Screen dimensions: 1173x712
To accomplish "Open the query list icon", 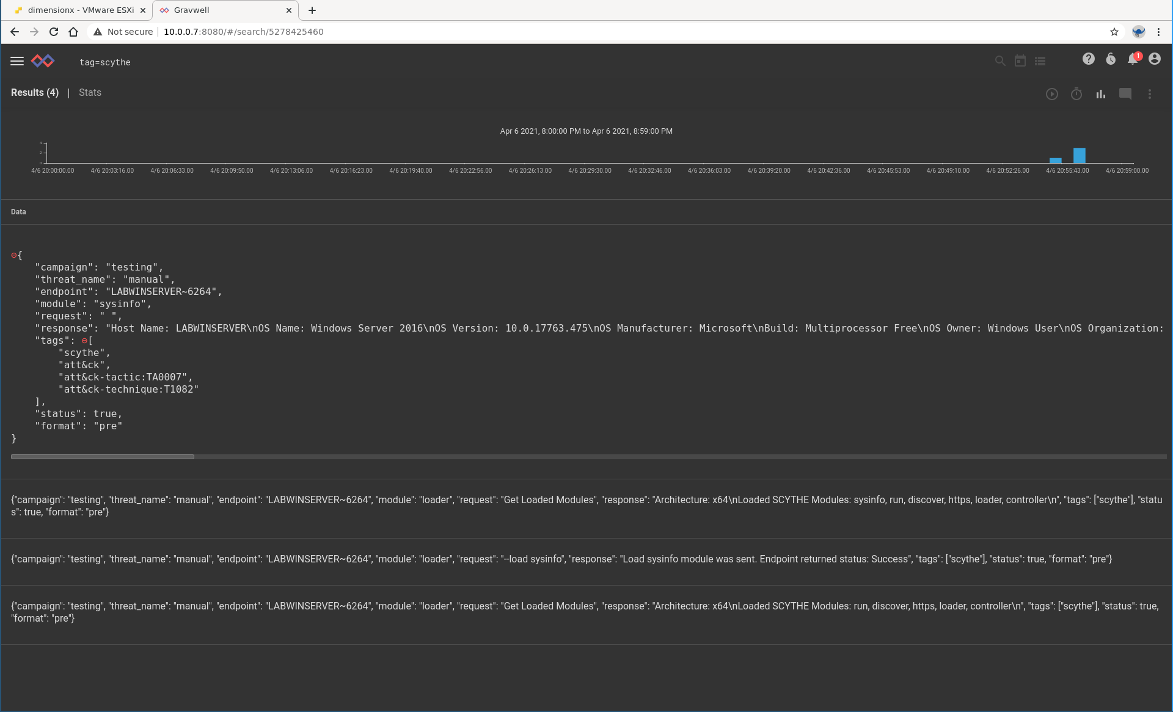I will point(1040,61).
